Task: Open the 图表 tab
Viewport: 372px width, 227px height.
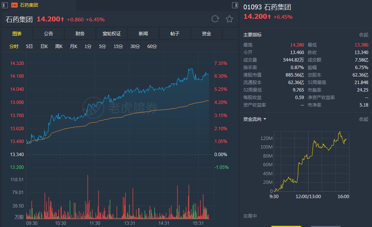Action: pyautogui.click(x=17, y=34)
